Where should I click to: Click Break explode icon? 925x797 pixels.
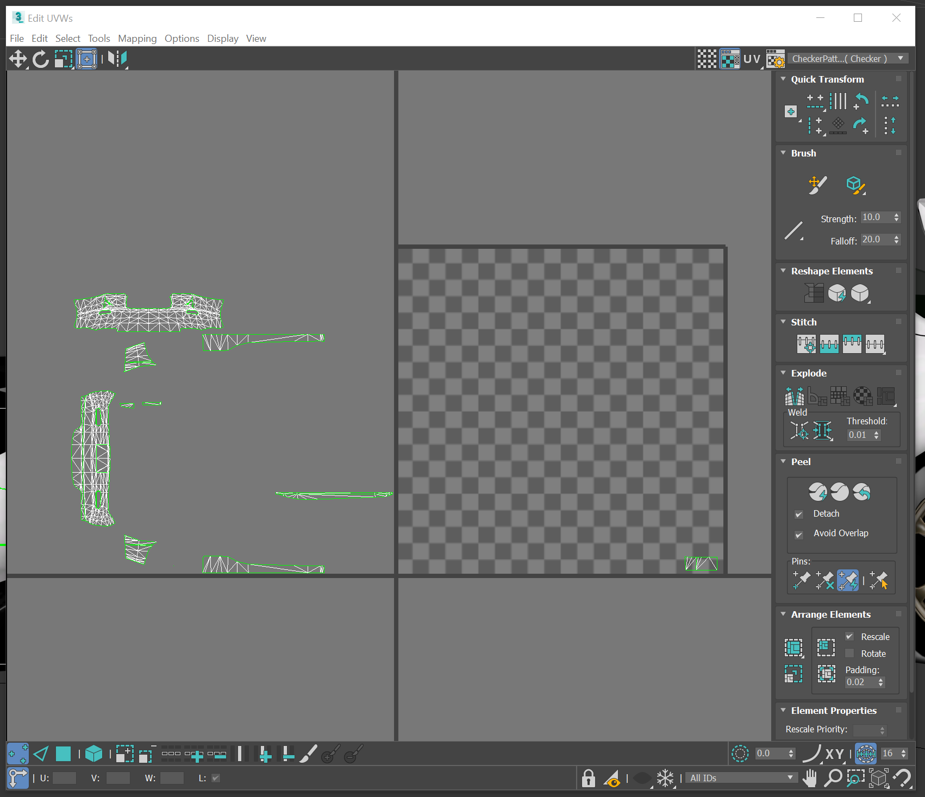795,396
